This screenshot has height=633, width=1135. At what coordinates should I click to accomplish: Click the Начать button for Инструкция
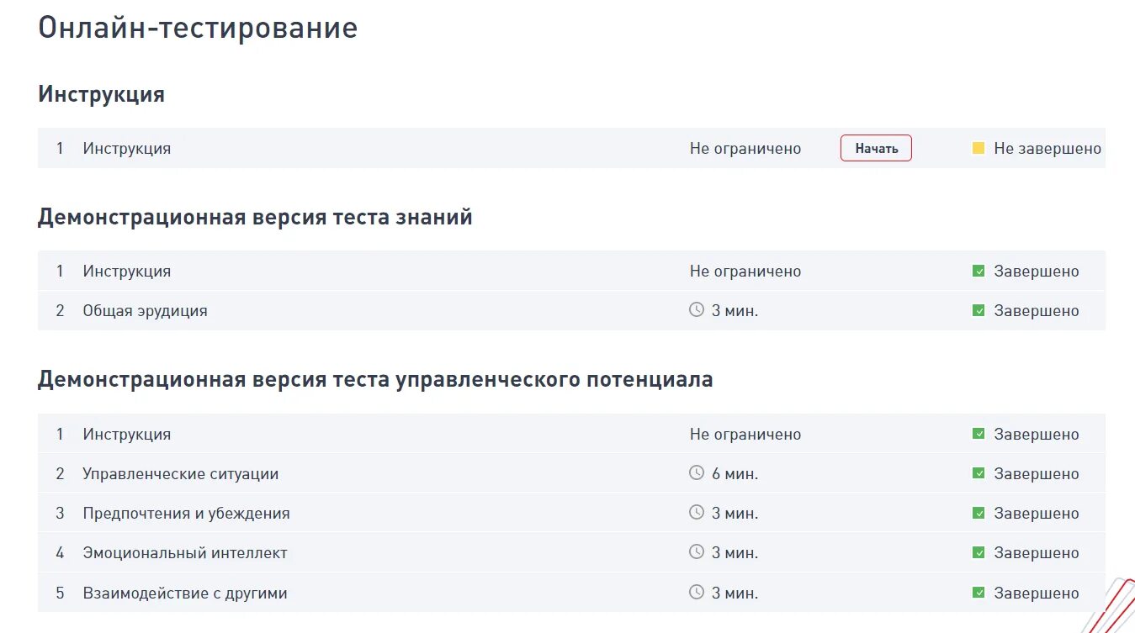876,149
